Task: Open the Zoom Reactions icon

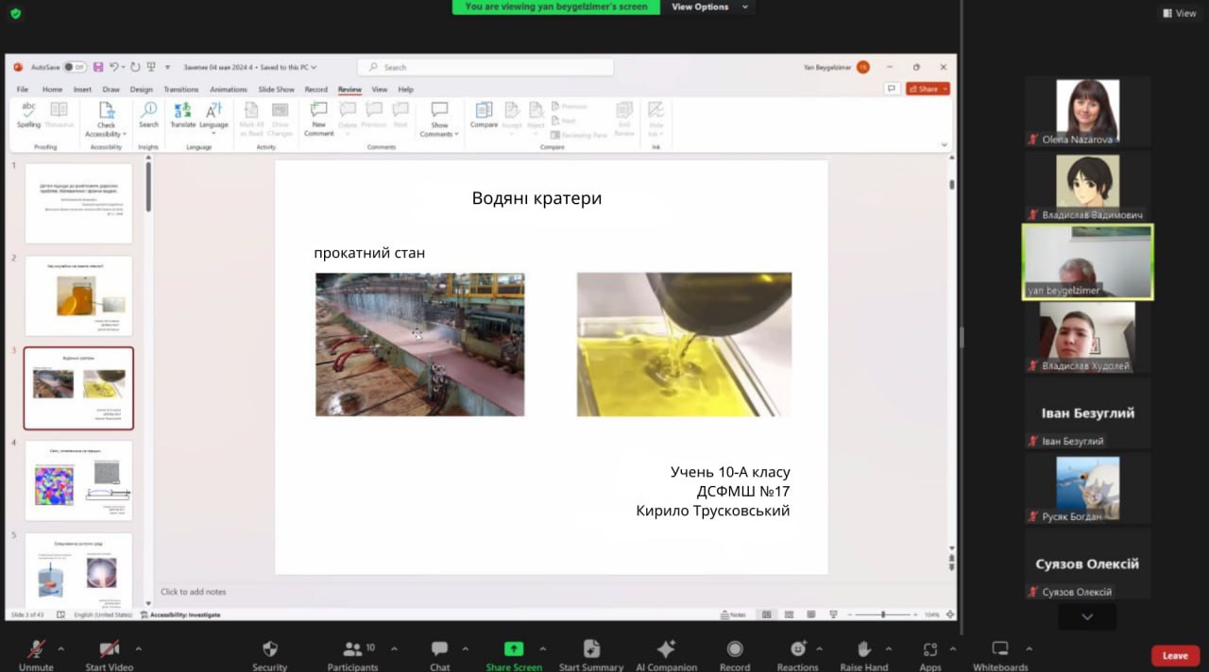Action: [798, 649]
